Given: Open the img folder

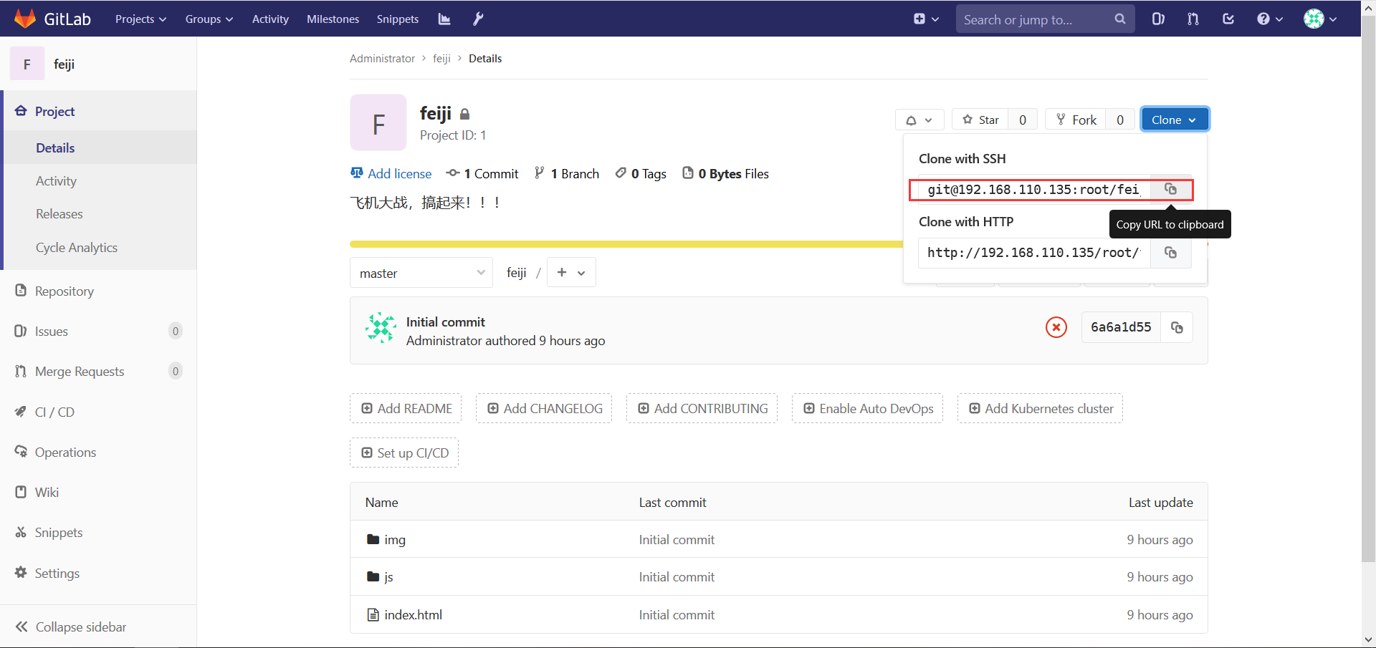Looking at the screenshot, I should [x=395, y=540].
